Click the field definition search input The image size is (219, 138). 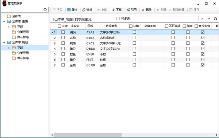[x=170, y=19]
